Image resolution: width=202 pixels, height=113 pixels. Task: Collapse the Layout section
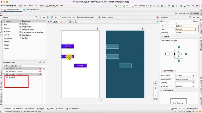click(162, 37)
